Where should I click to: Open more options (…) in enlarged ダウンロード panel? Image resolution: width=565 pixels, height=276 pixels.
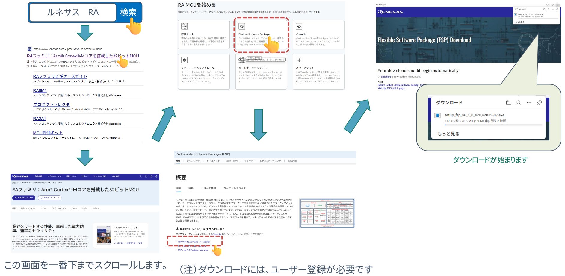(x=529, y=103)
